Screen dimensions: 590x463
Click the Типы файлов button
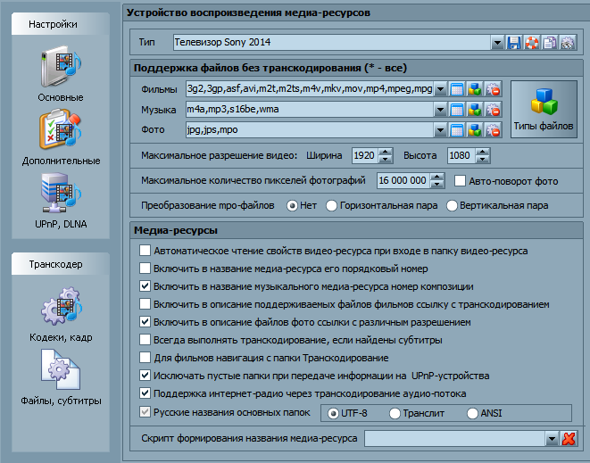pos(544,110)
